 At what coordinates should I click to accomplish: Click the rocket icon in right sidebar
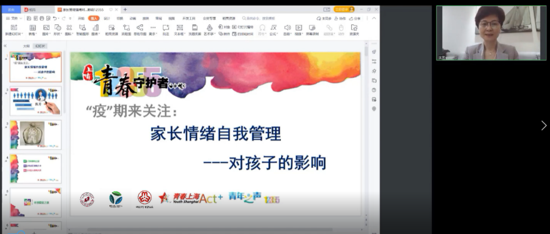374,52
